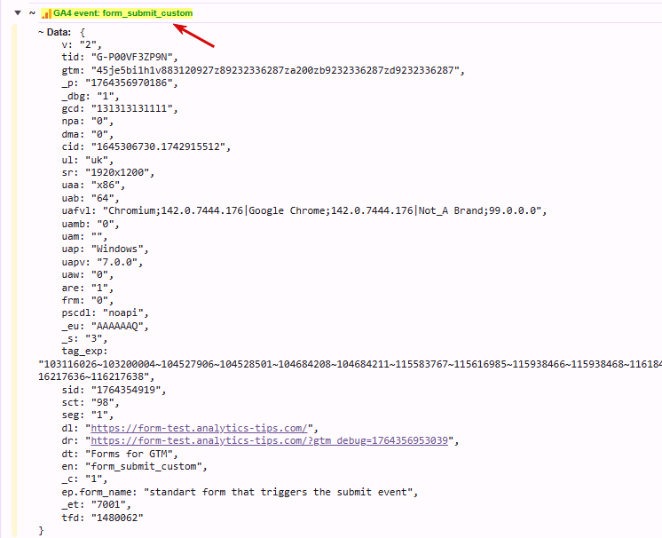This screenshot has width=662, height=538.
Task: Click the uap value Windows
Action: [x=117, y=249]
